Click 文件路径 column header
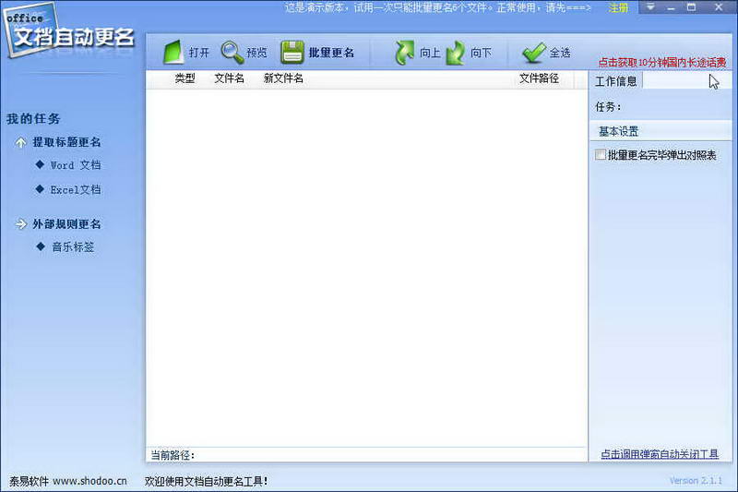 coord(539,78)
